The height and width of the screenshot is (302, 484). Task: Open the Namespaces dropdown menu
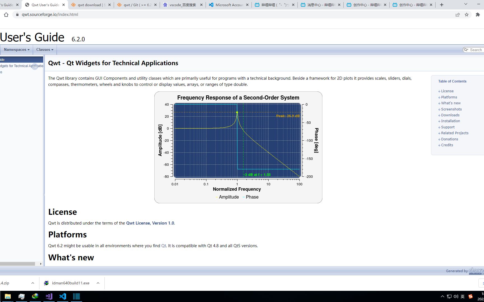[17, 49]
